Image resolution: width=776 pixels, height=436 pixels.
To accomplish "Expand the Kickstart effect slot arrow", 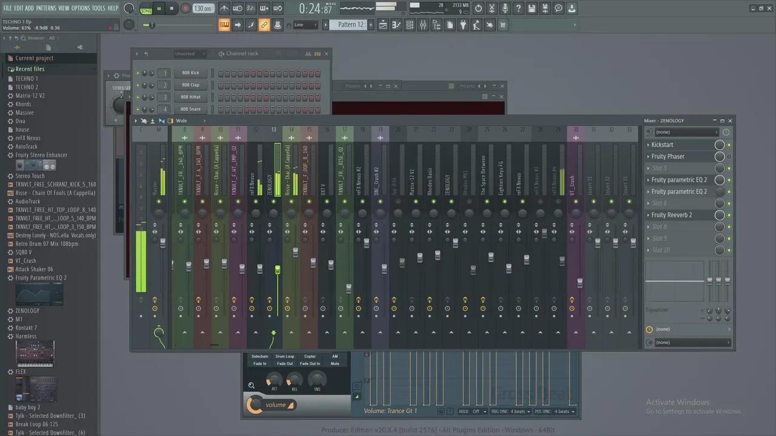I will pos(648,145).
